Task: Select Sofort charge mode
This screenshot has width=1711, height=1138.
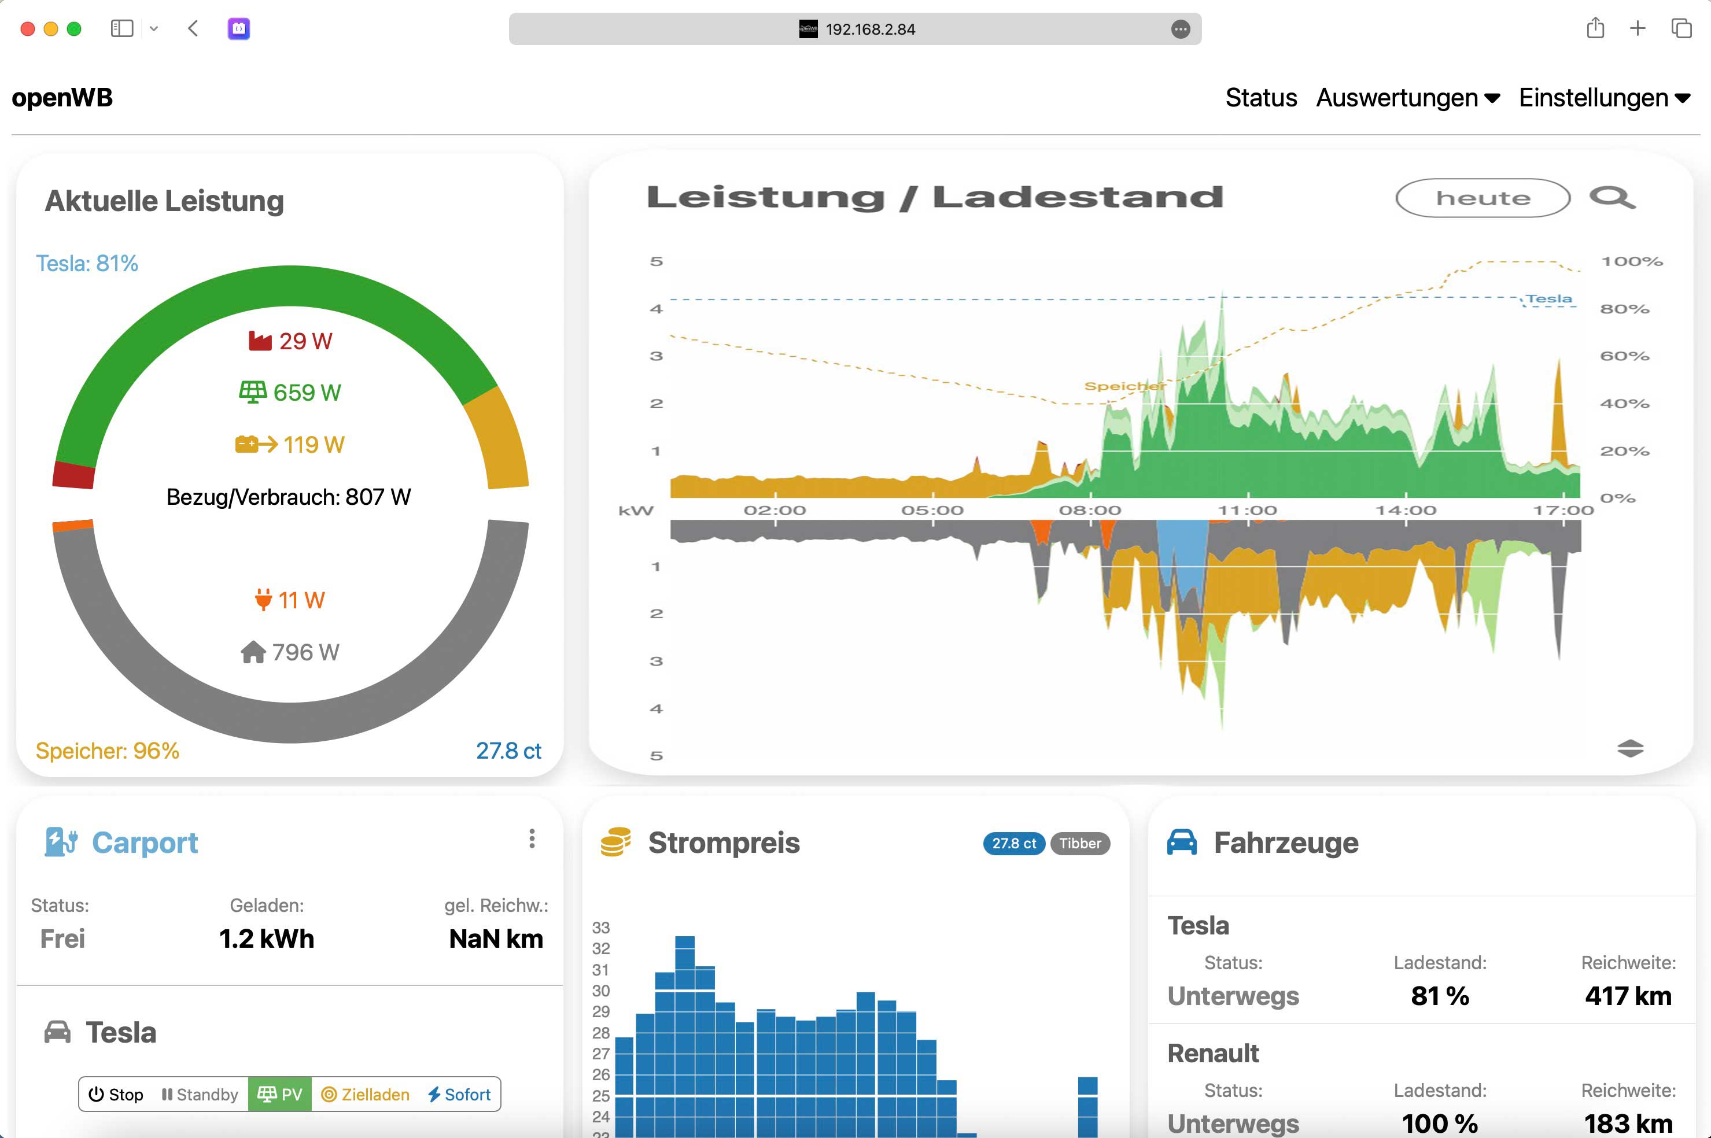Action: coord(459,1093)
